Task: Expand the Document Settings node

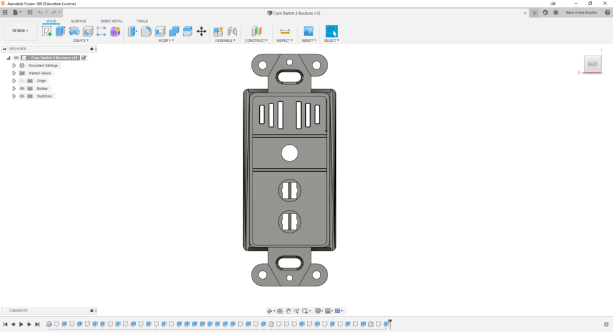Action: click(14, 66)
